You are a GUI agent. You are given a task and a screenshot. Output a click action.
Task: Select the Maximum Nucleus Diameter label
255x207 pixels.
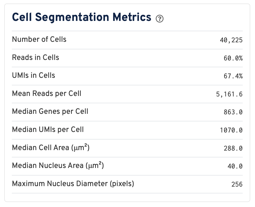73,184
